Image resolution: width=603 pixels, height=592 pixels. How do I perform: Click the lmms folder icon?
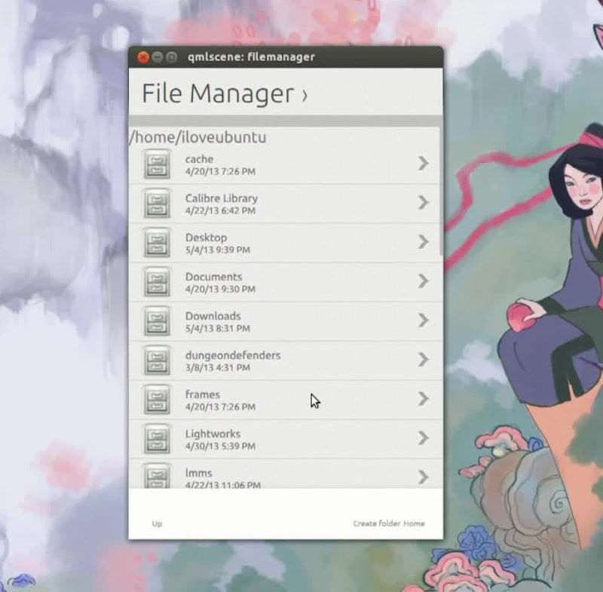[x=157, y=476]
